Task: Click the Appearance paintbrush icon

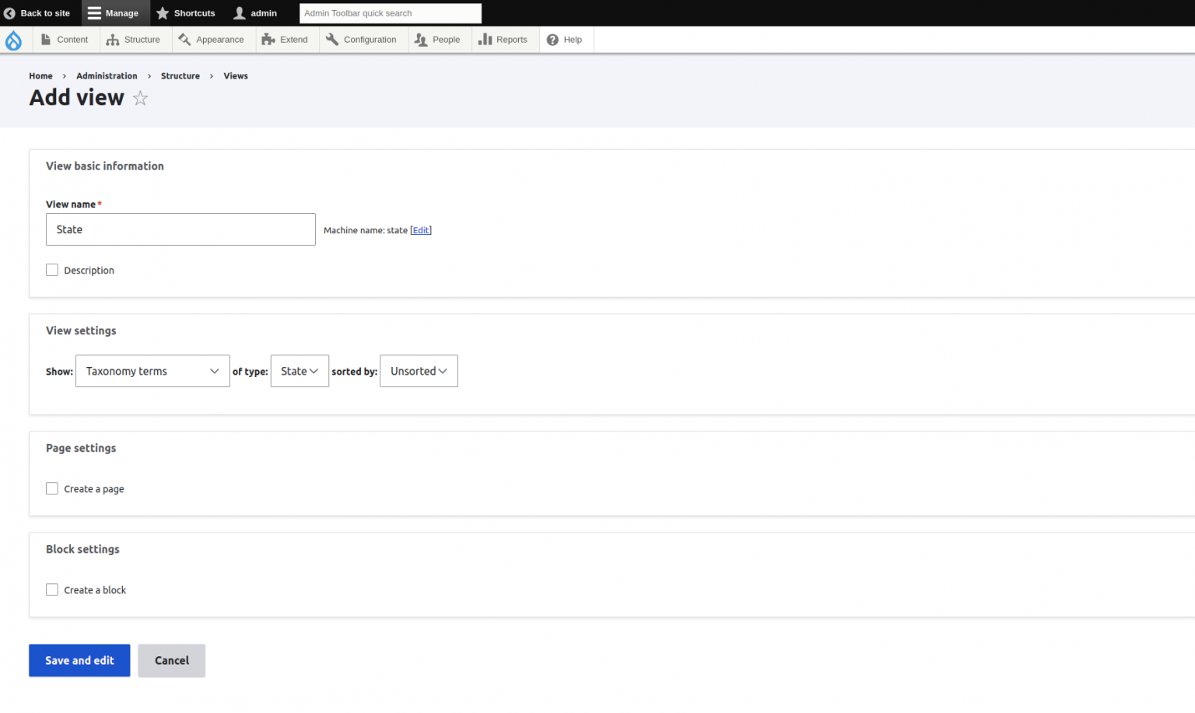Action: tap(184, 39)
